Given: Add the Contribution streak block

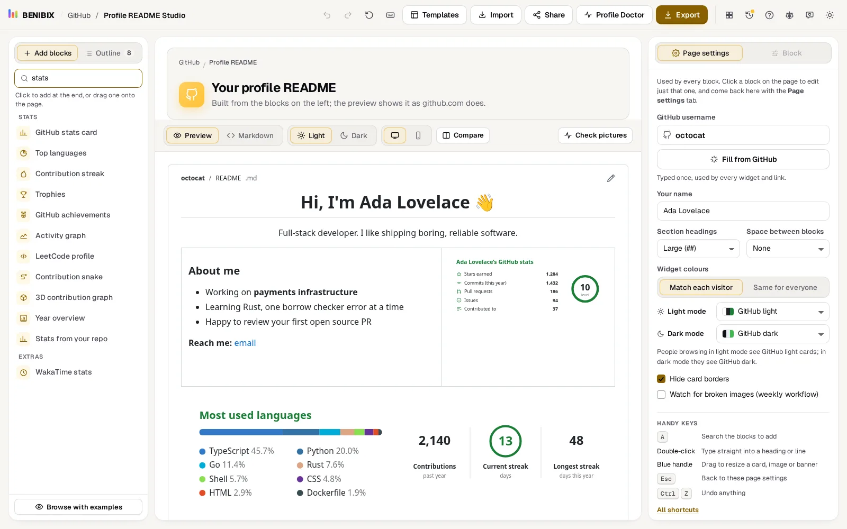Looking at the screenshot, I should pyautogui.click(x=78, y=174).
